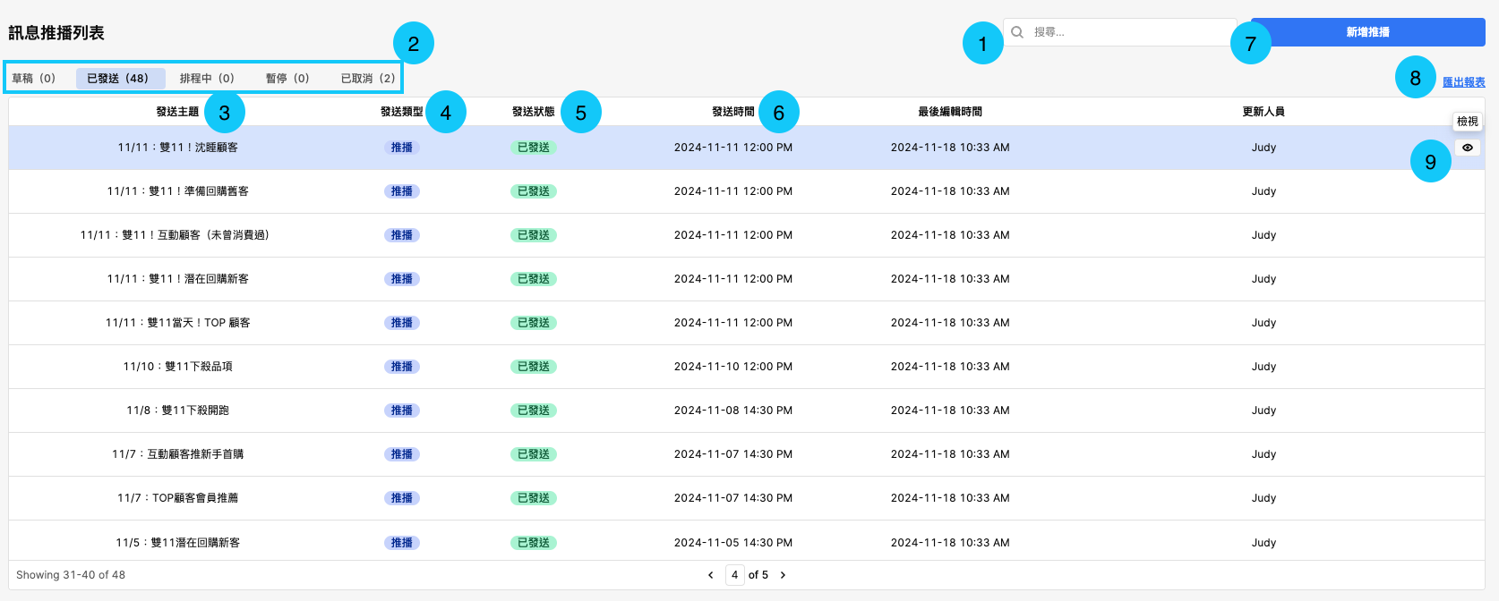Open the row 11/10：雙11下殺品項
This screenshot has width=1499, height=601.
[177, 367]
